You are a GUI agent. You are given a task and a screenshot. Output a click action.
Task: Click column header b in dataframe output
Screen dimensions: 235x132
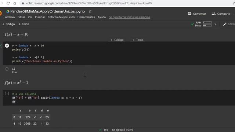(x=30, y=111)
